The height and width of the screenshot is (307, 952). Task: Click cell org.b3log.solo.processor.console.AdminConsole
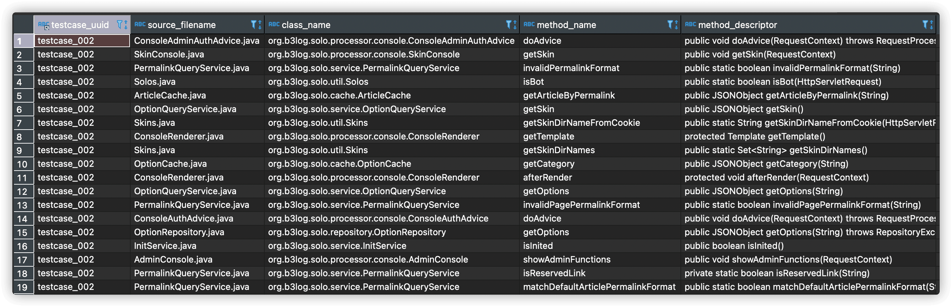coord(392,259)
